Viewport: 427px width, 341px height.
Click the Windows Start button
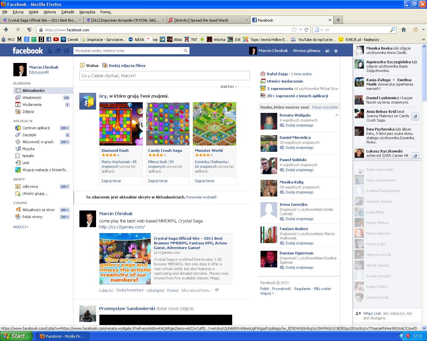[x=16, y=336]
